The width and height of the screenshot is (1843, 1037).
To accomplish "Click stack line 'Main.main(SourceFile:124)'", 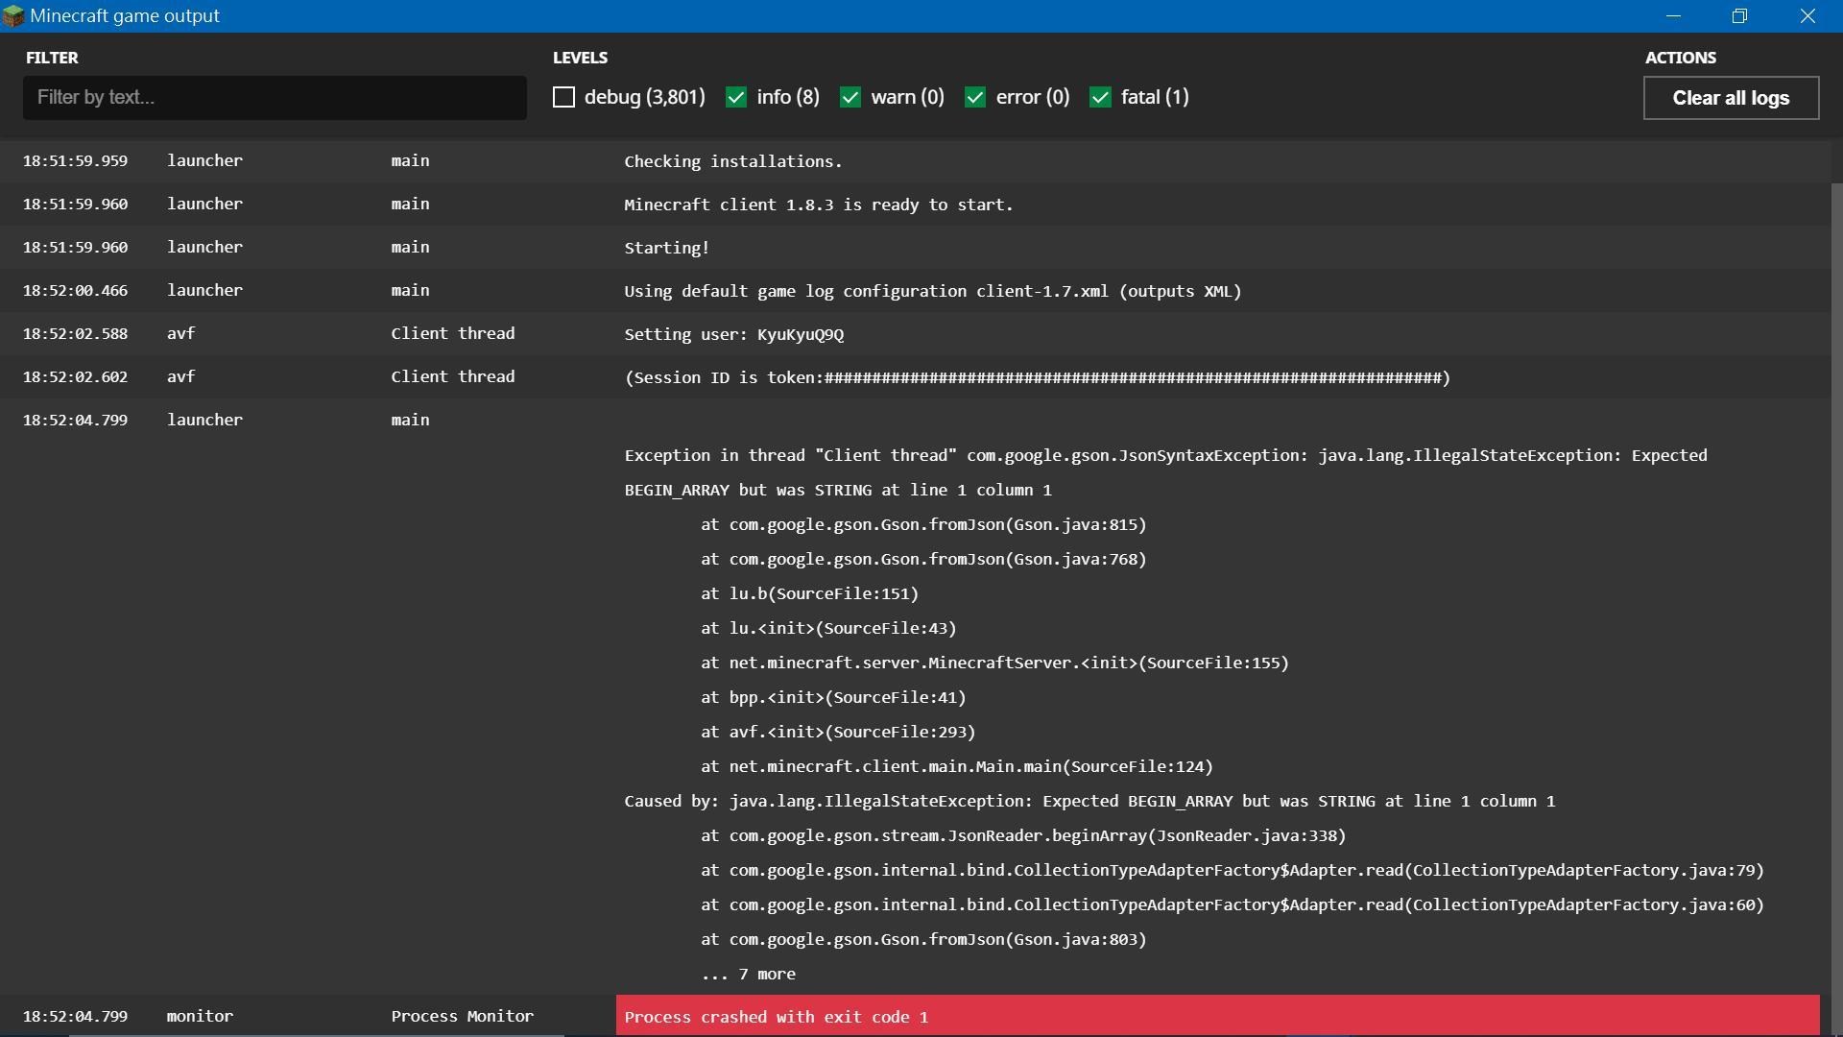I will coord(957,766).
